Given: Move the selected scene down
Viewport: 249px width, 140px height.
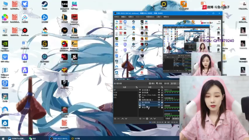Looking at the screenshot, I should 126,119.
